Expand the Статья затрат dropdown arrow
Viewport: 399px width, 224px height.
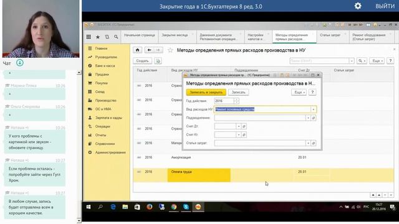tap(308, 143)
